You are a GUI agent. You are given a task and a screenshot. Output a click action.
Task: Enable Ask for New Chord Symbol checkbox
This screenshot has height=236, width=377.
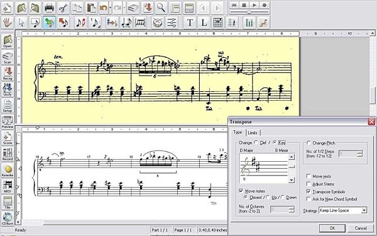pyautogui.click(x=309, y=199)
